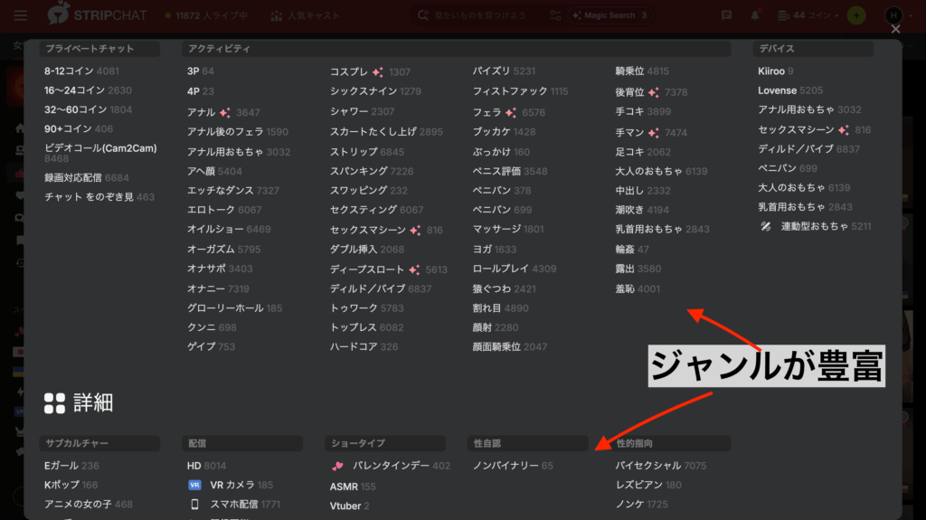
Task: Select the Kiiroo device filter
Action: click(x=775, y=71)
